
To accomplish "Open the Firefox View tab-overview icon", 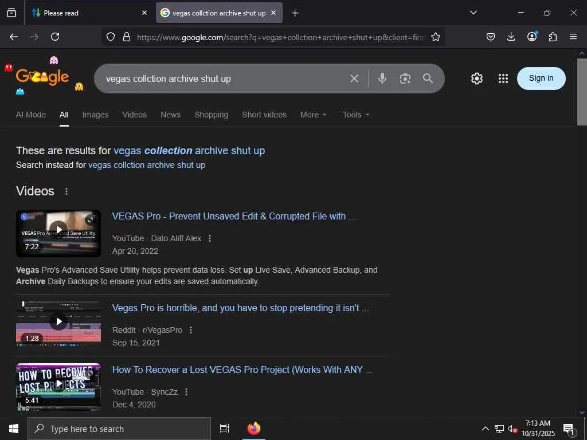I will coord(11,13).
